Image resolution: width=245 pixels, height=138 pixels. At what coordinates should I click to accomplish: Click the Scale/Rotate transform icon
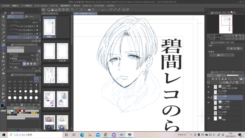[x=93, y=10]
